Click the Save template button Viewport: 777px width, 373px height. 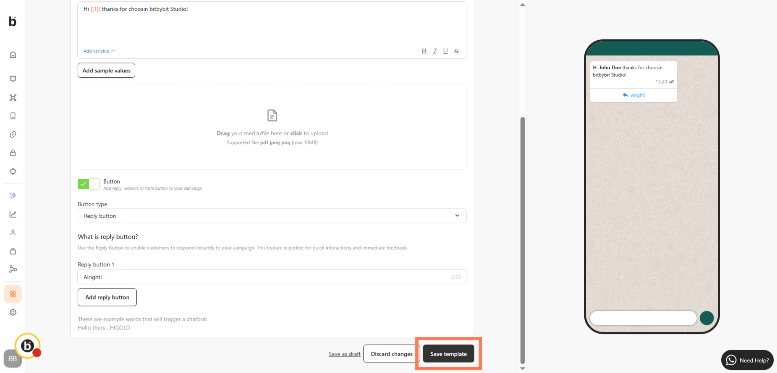[448, 354]
